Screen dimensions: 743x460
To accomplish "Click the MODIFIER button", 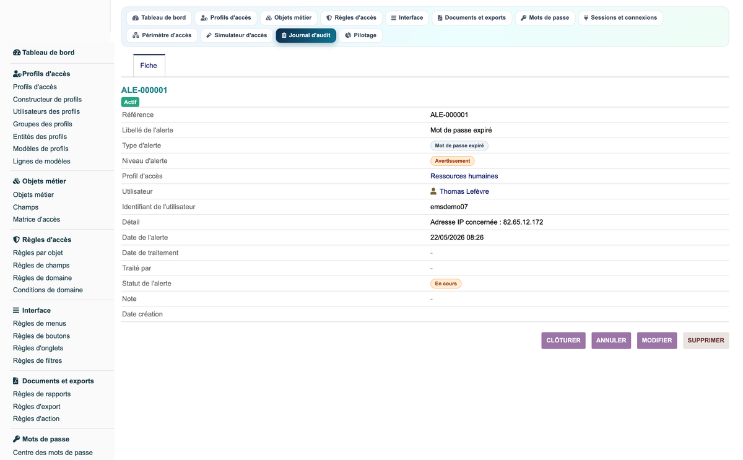I will pyautogui.click(x=657, y=341).
